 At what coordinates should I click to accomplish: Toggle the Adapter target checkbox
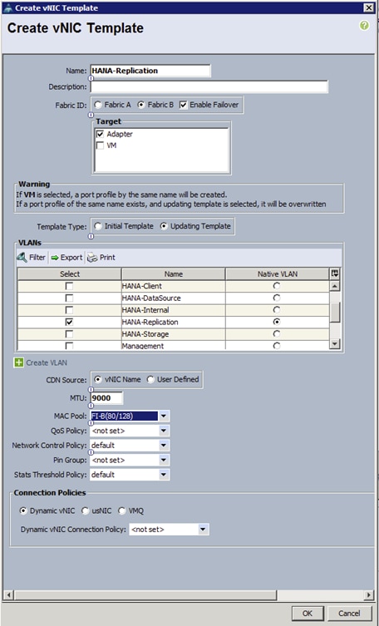coord(100,134)
